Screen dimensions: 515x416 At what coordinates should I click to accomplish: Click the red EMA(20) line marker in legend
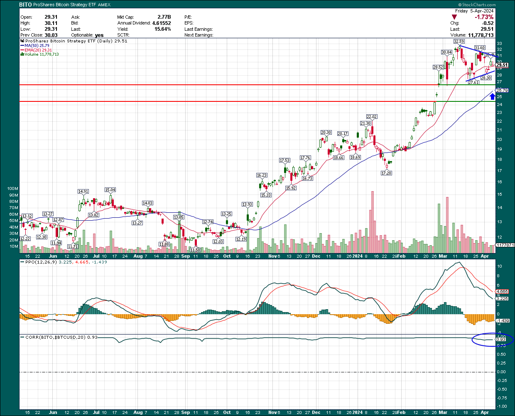[x=22, y=51]
